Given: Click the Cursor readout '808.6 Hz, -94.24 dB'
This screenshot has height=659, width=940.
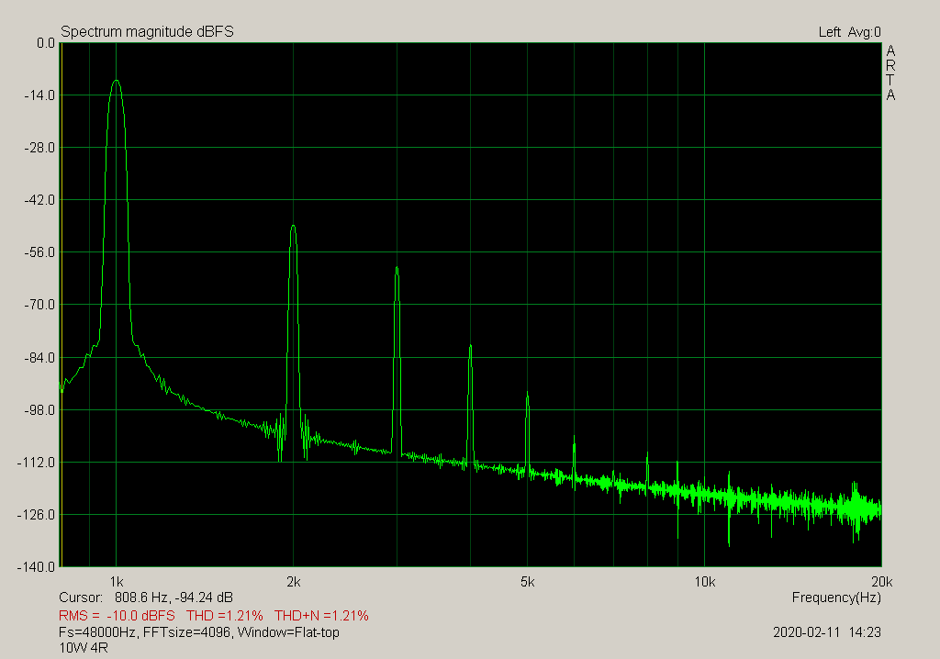Looking at the screenshot, I should (x=173, y=598).
